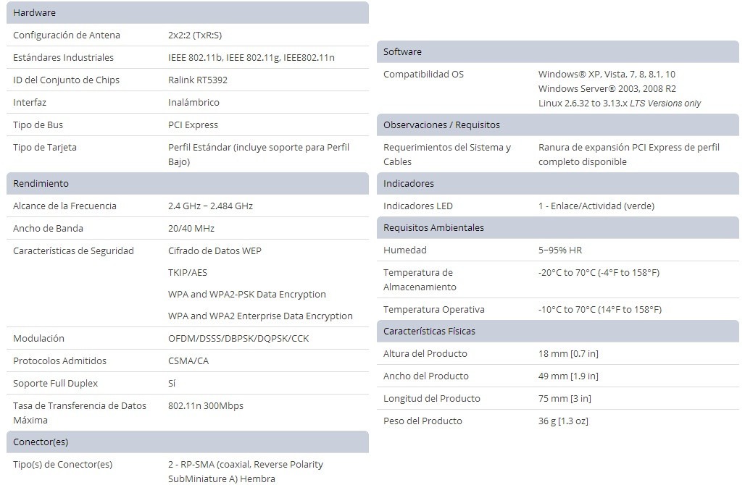Select the WPA2 Enterprise Data Encryption entry
The height and width of the screenshot is (485, 745).
(x=260, y=316)
